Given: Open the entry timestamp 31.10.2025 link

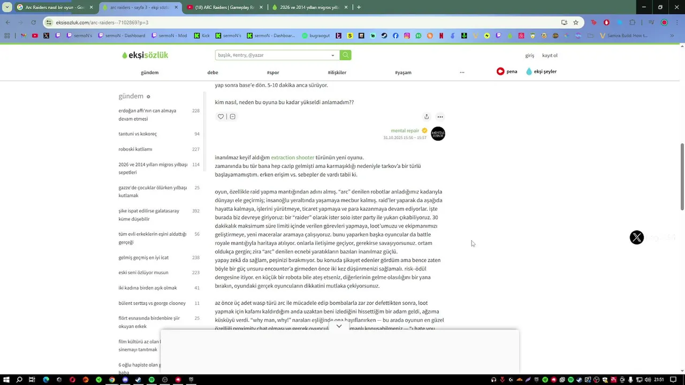Looking at the screenshot, I should click(x=405, y=138).
